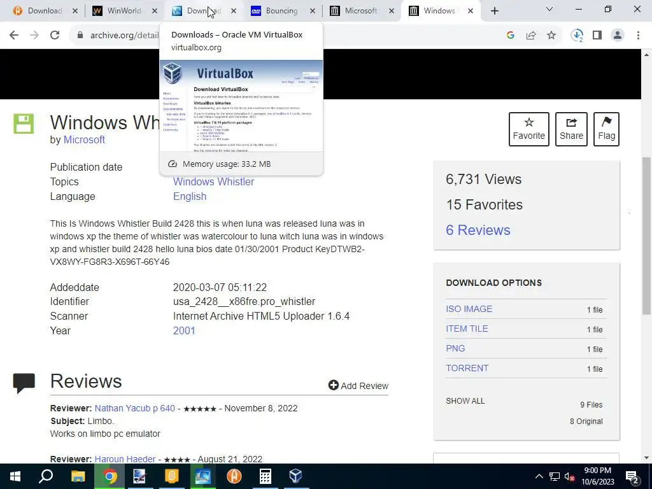The height and width of the screenshot is (489, 652).
Task: Close the Microsoft tab
Action: click(x=392, y=11)
